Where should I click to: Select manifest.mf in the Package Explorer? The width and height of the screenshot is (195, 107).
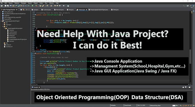pyautogui.click(x=8, y=47)
